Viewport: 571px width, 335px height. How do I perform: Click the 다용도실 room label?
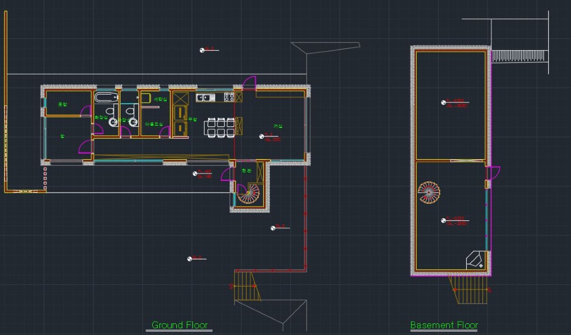tap(153, 124)
